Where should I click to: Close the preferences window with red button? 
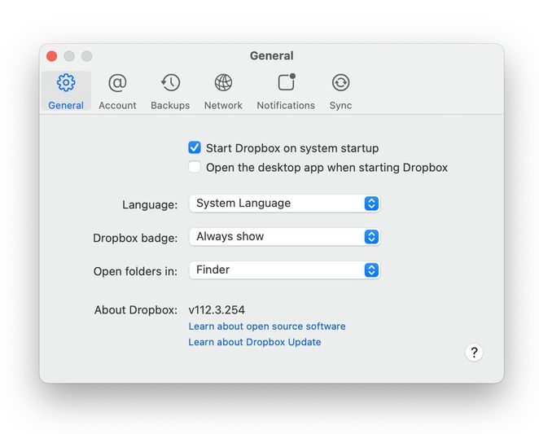[52, 56]
